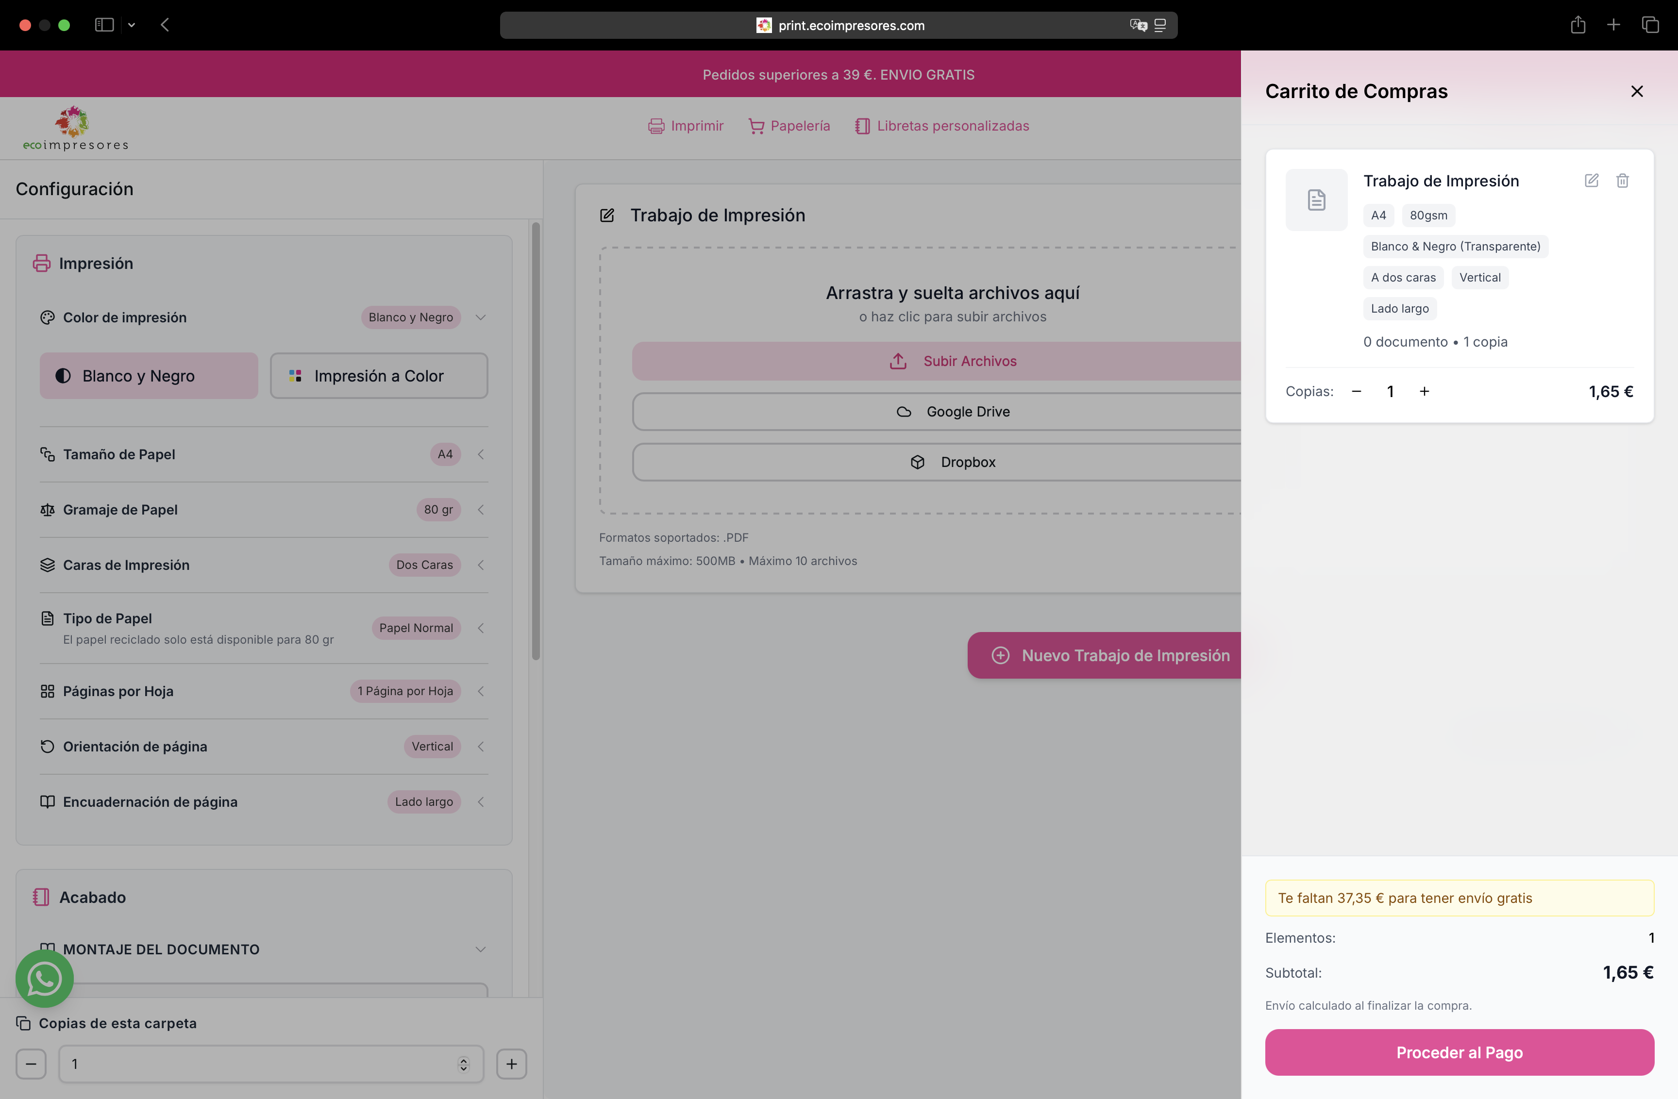The width and height of the screenshot is (1678, 1099).
Task: Click the ecoimpresores logo
Action: (x=75, y=127)
